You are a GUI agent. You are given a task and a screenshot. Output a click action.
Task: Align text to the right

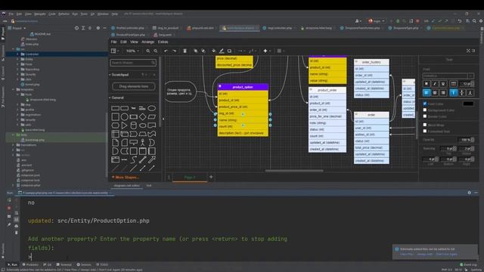coord(443,92)
